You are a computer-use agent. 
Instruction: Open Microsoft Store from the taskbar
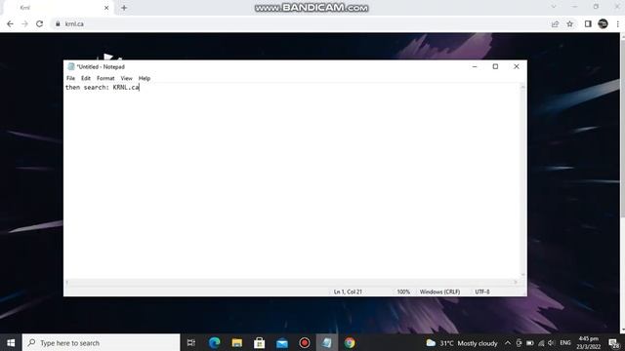coord(260,342)
